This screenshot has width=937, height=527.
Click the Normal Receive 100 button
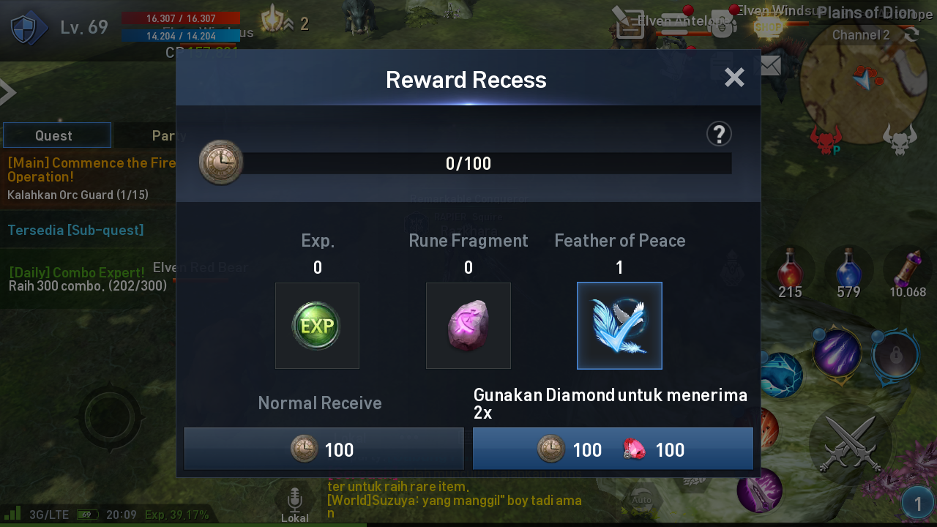tap(324, 449)
